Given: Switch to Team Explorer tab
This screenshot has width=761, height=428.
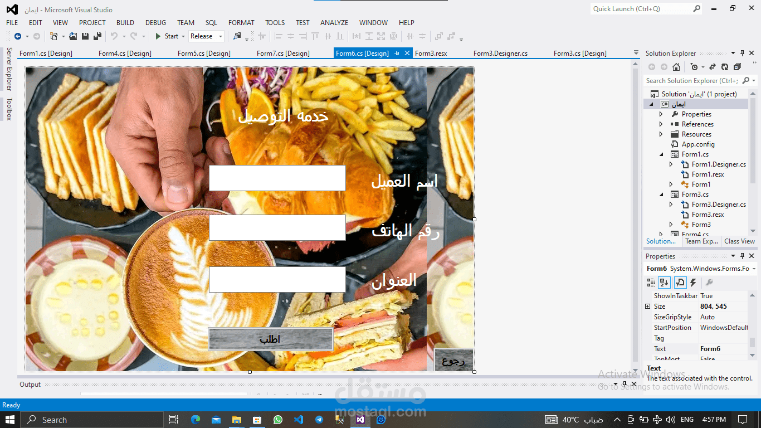Looking at the screenshot, I should (701, 241).
